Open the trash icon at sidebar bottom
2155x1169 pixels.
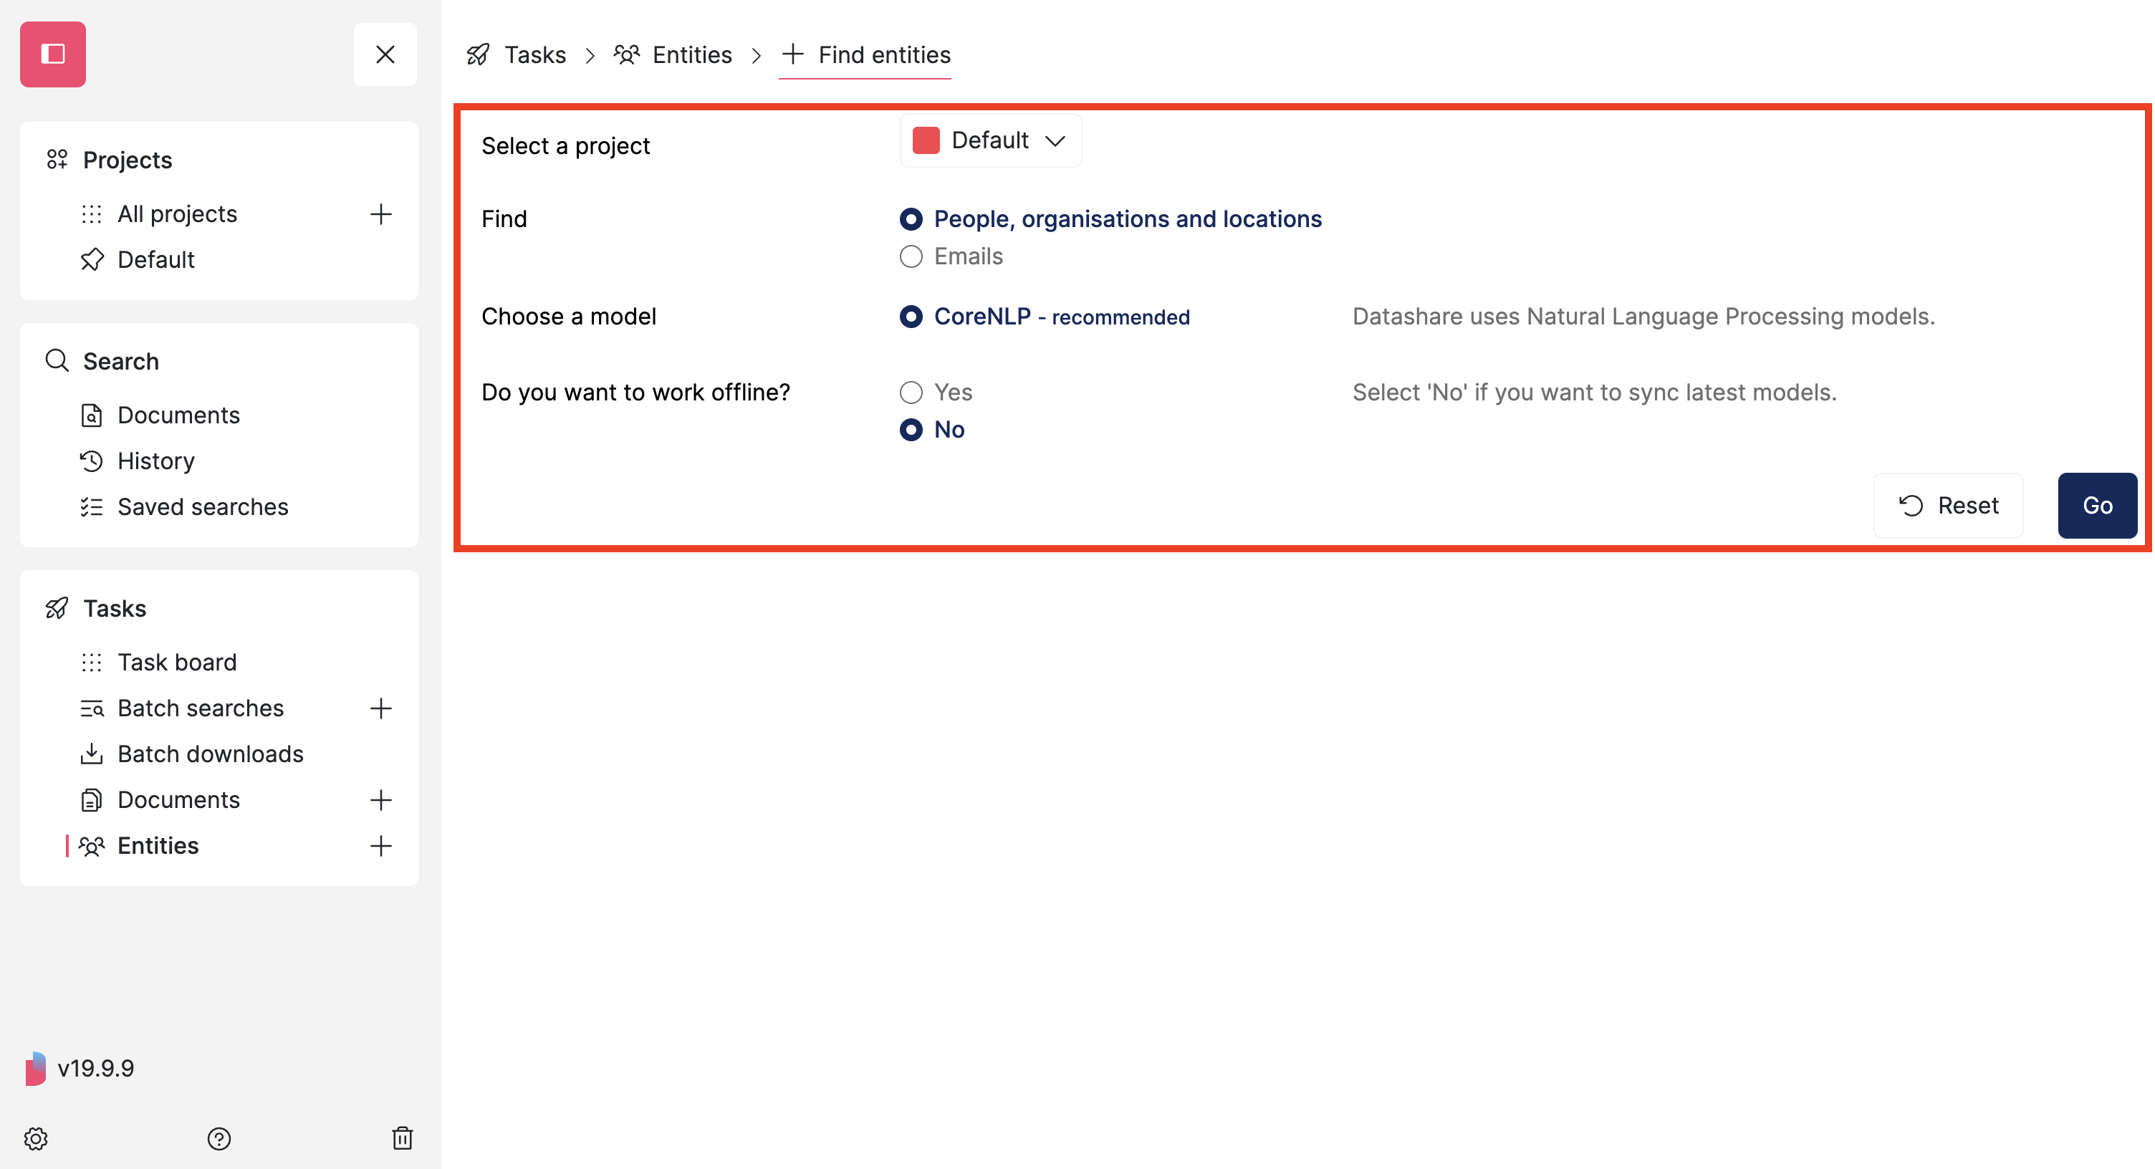click(403, 1138)
